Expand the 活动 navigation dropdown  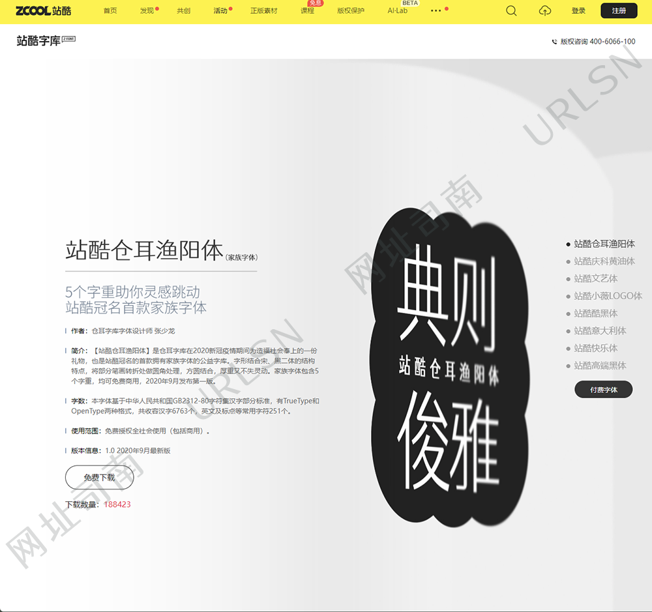(x=218, y=11)
